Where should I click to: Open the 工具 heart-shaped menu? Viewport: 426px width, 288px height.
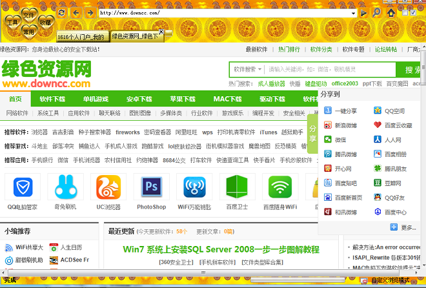point(12,23)
